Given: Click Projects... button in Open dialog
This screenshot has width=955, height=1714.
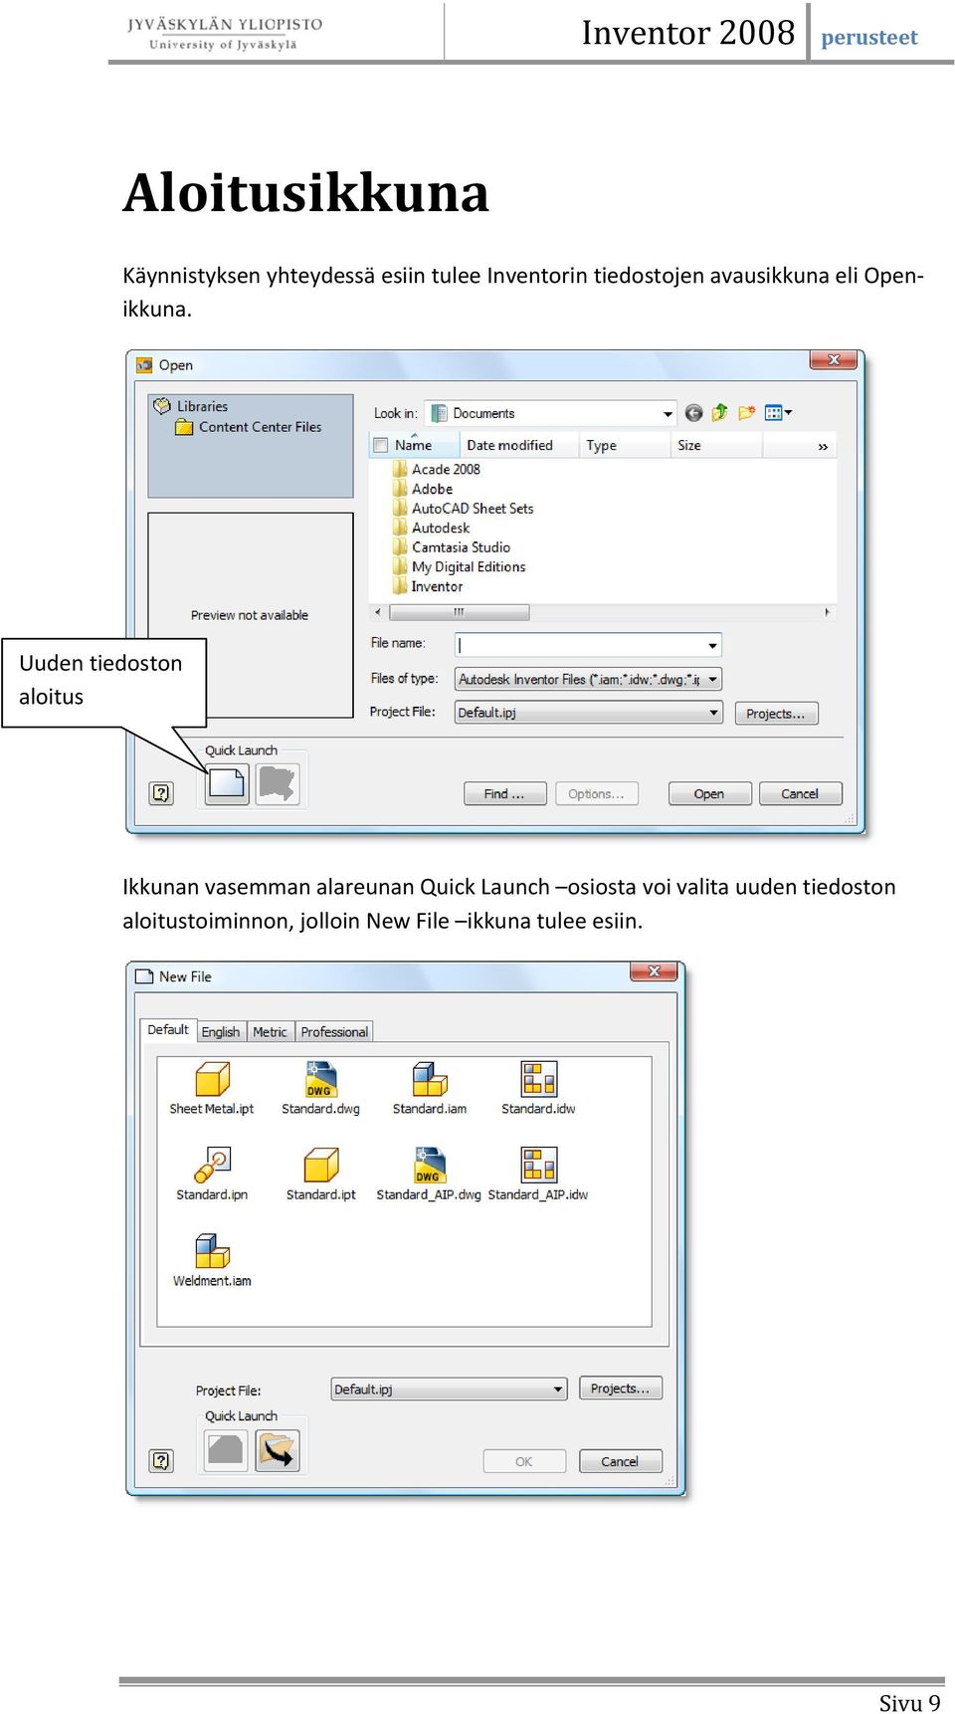Looking at the screenshot, I should click(x=776, y=714).
